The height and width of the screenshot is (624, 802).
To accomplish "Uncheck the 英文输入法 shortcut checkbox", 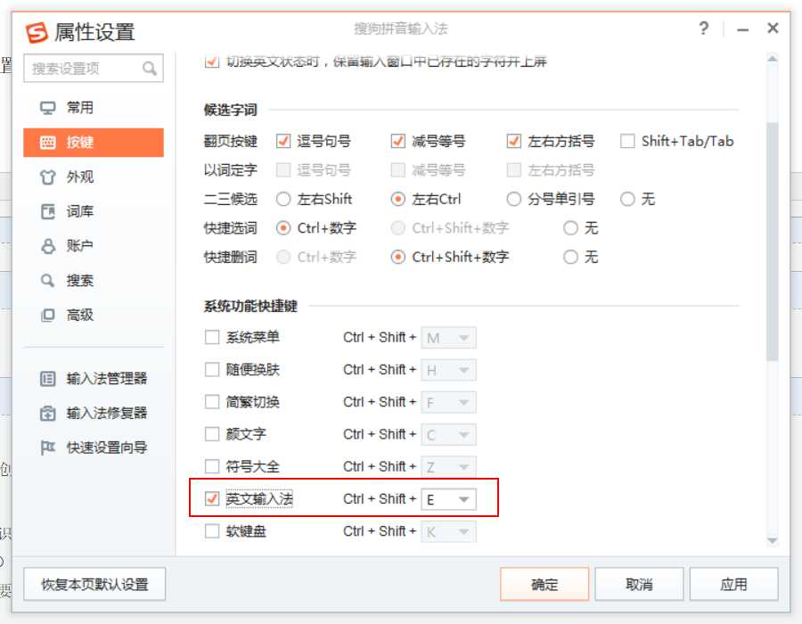I will click(x=212, y=498).
